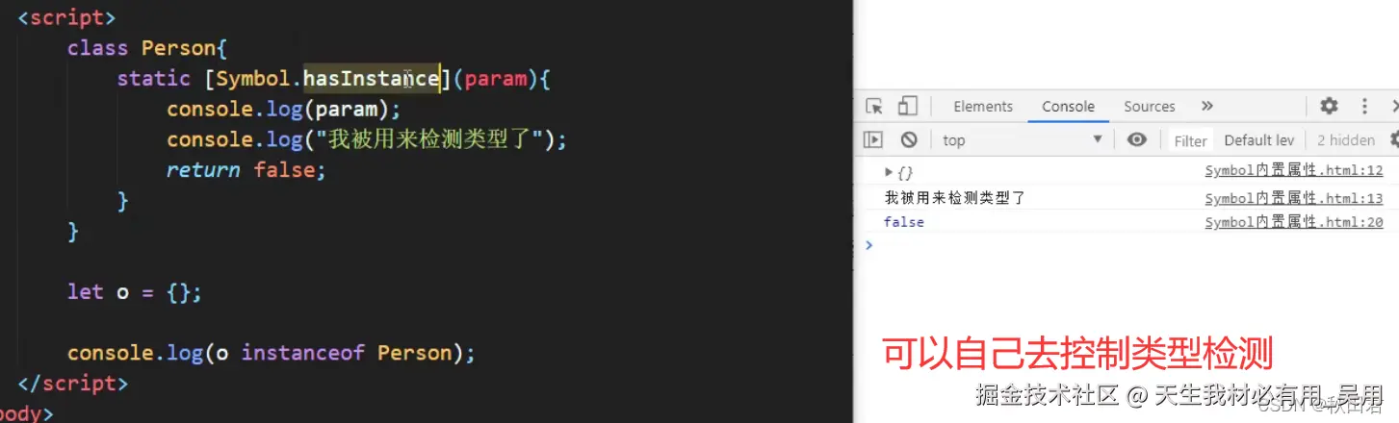Screen dimensions: 1399x423
Task: Click the closing </script> tag
Action: [73, 384]
